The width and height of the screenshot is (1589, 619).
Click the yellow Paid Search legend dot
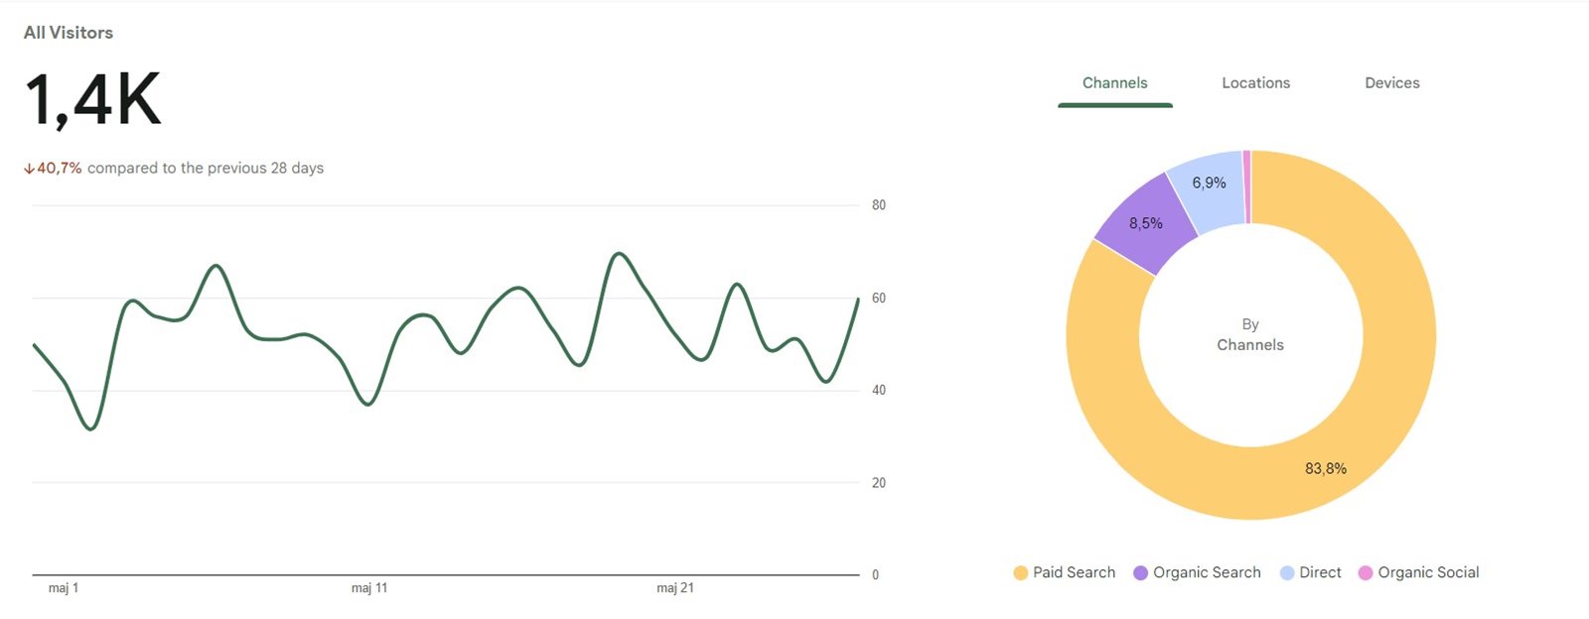click(1020, 573)
